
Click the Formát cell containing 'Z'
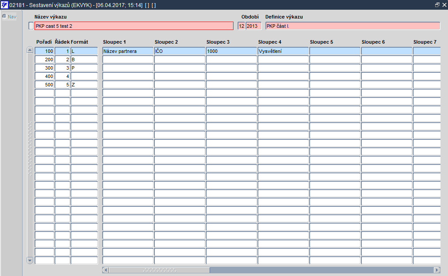coord(84,85)
